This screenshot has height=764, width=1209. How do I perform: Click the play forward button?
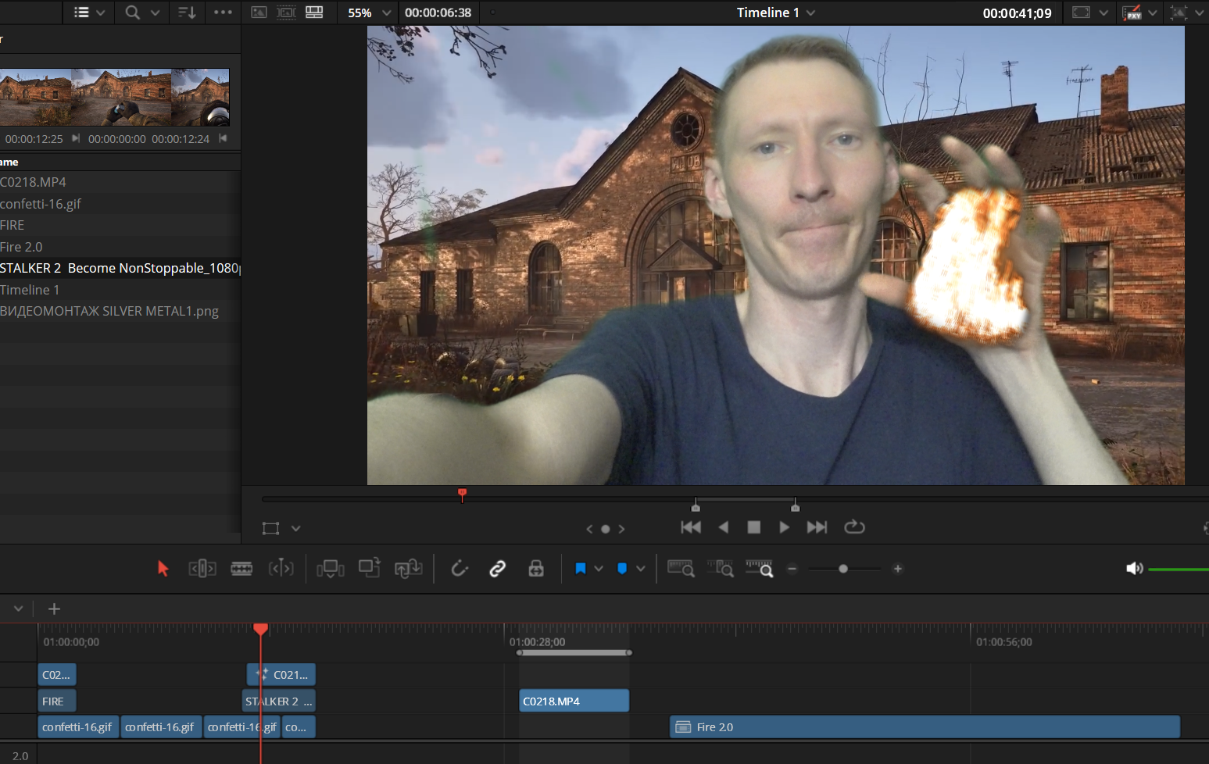tap(784, 527)
